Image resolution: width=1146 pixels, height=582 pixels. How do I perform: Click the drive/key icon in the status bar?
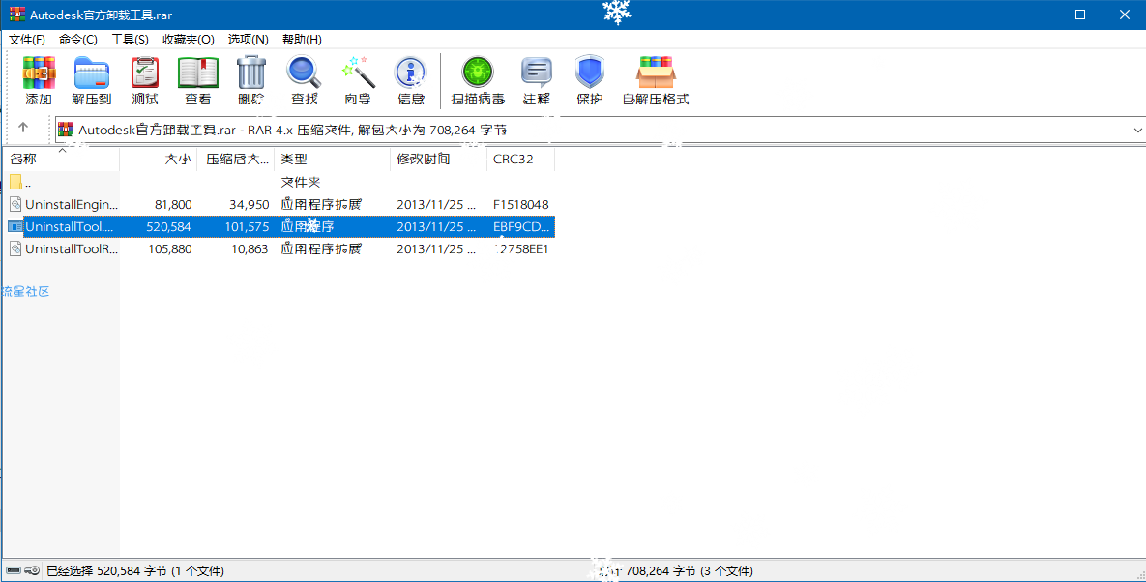tap(22, 570)
